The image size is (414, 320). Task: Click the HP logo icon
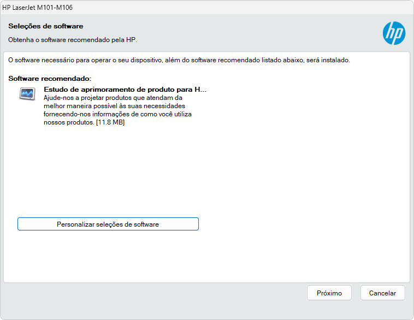click(x=394, y=33)
